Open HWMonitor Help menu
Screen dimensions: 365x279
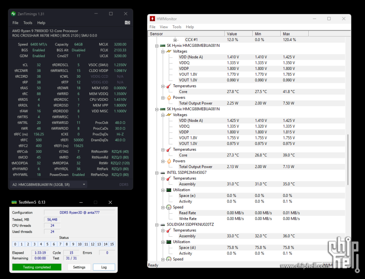click(190, 27)
